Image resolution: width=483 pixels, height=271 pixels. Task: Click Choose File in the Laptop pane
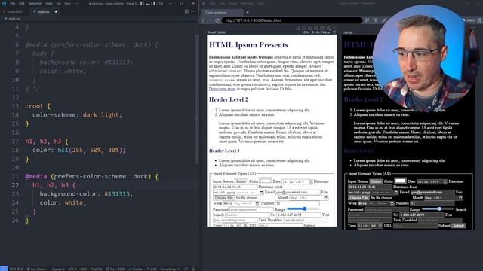tap(358, 198)
